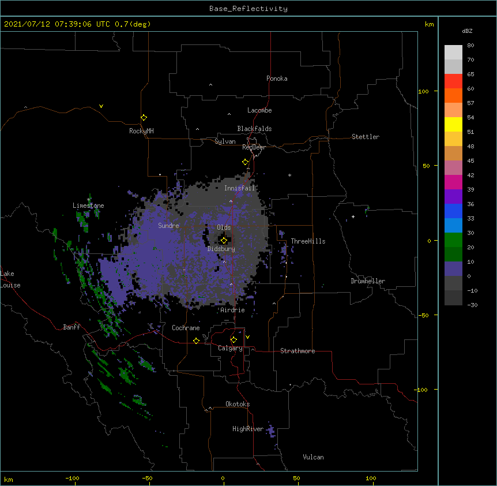Viewport: 497px width, 486px height.
Task: Click the Blackfalds city label
Action: [254, 129]
